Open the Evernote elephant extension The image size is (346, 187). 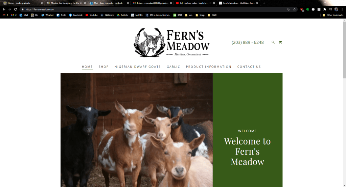click(307, 9)
